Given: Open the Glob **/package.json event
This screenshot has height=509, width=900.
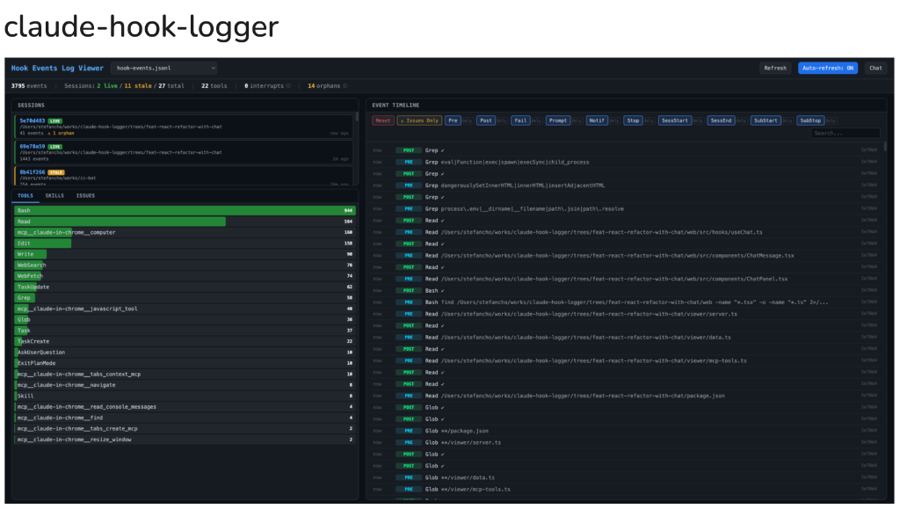Looking at the screenshot, I should pyautogui.click(x=626, y=431).
